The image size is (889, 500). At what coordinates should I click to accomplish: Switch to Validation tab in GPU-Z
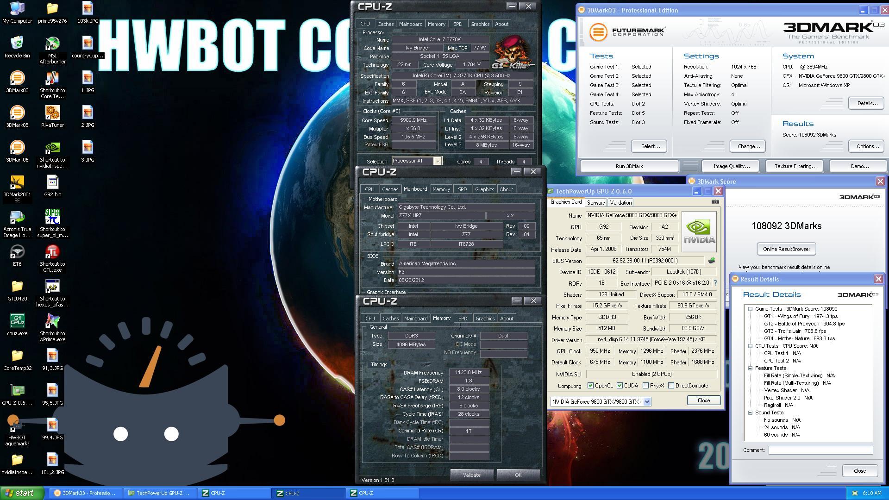[620, 203]
